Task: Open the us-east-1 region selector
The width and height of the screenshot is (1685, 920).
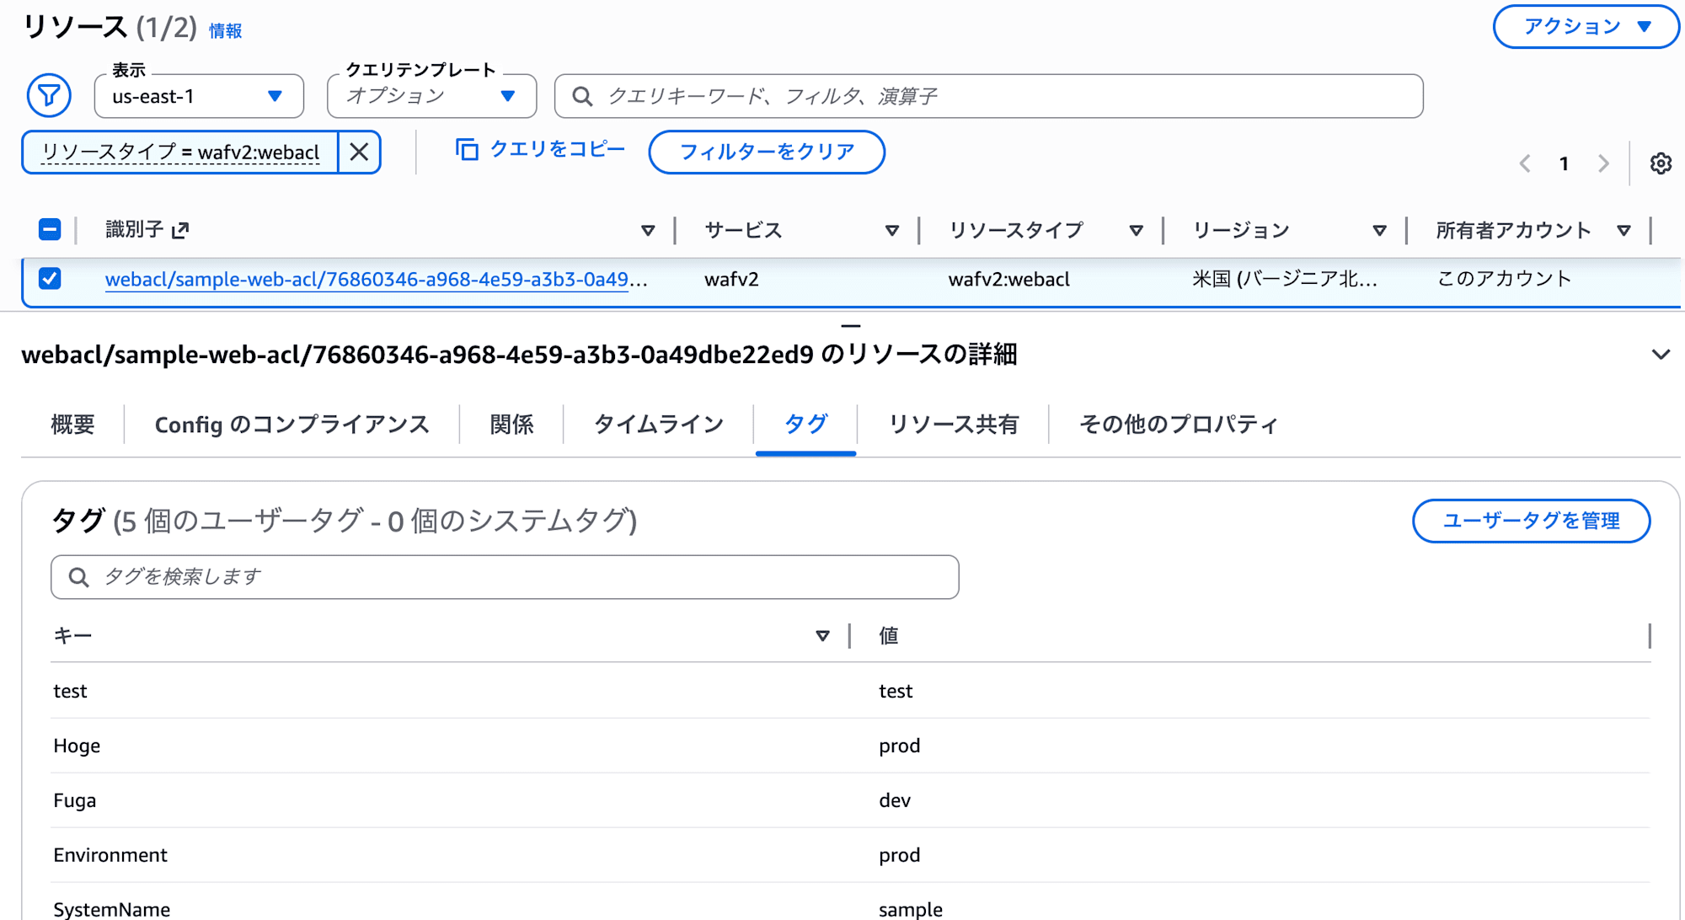Action: tap(197, 96)
